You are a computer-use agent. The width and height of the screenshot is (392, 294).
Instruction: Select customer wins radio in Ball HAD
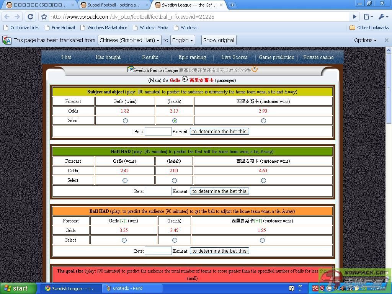pyautogui.click(x=262, y=240)
